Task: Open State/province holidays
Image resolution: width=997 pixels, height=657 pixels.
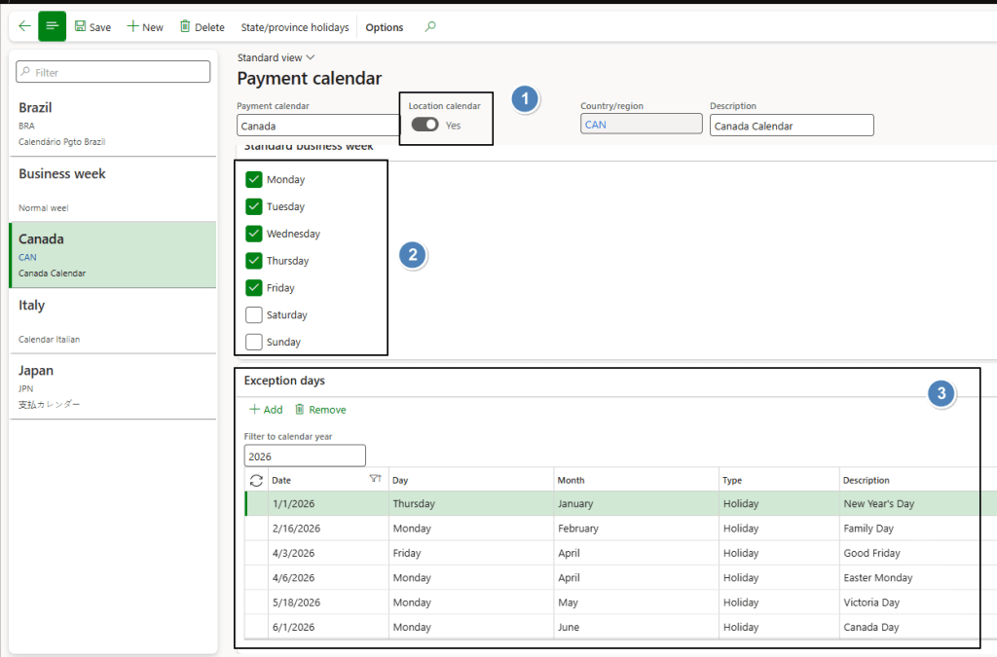Action: point(294,27)
